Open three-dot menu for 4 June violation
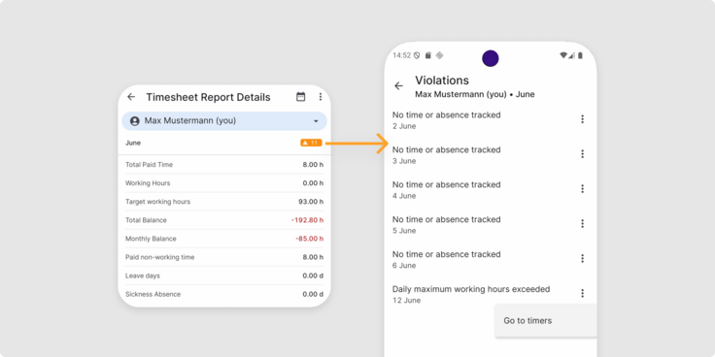The width and height of the screenshot is (715, 357). 582,189
